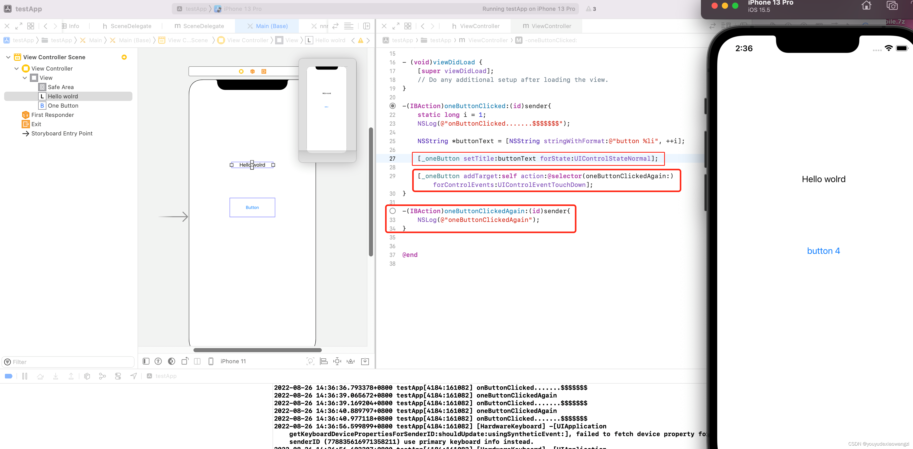Click Resolve Auto Layout Issues icon
Screen dimensions: 913x449
(x=351, y=361)
